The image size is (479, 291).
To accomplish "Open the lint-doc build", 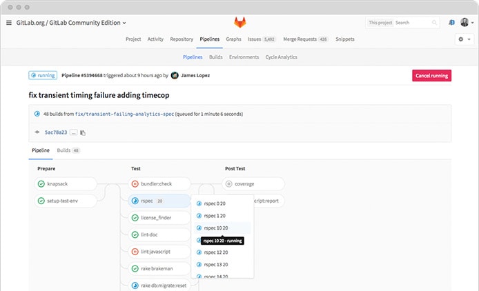I will (x=159, y=234).
